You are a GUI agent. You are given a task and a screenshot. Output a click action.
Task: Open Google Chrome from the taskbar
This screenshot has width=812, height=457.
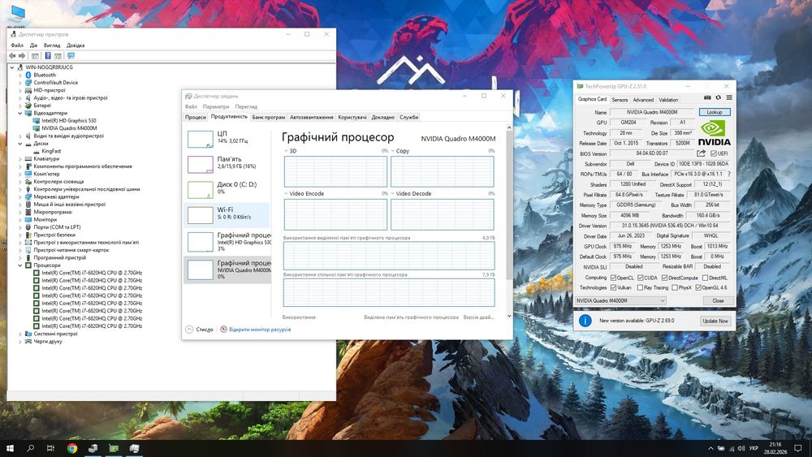pos(72,448)
